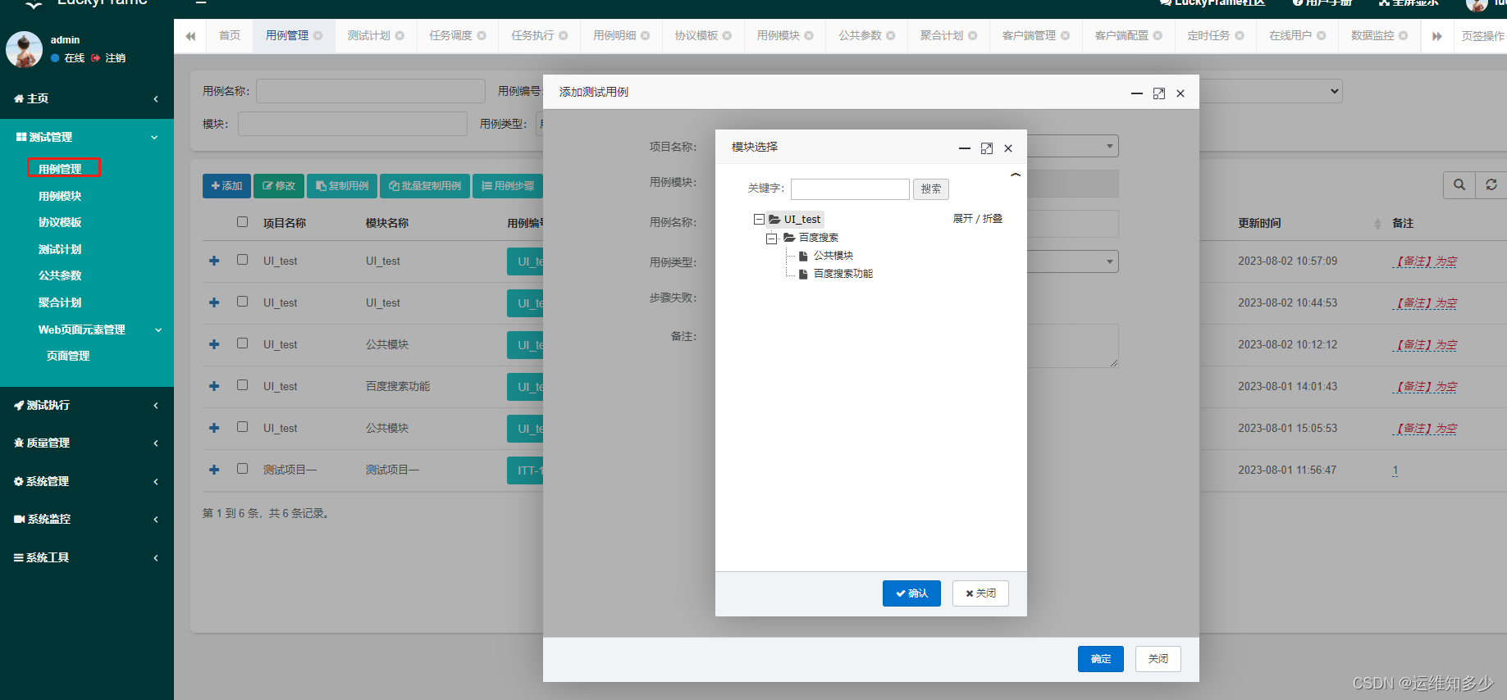This screenshot has height=700, width=1507.
Task: Focus the 关键字 input field
Action: tap(850, 189)
